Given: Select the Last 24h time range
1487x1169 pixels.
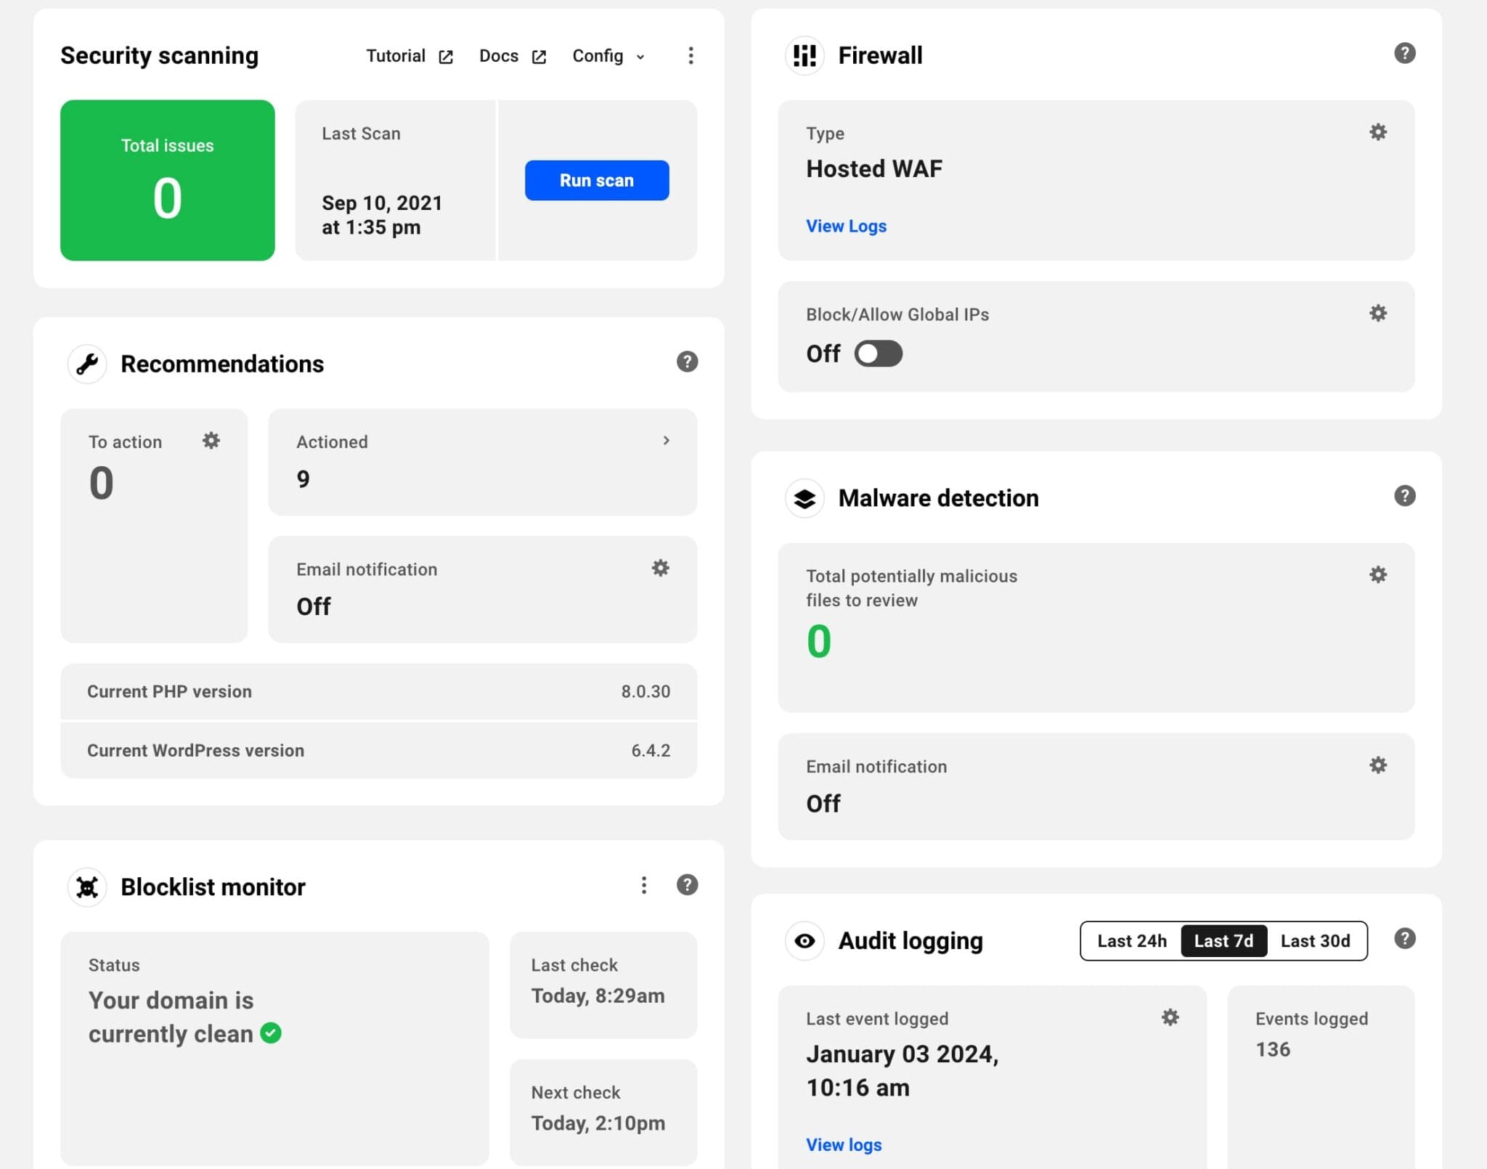Looking at the screenshot, I should pyautogui.click(x=1131, y=941).
